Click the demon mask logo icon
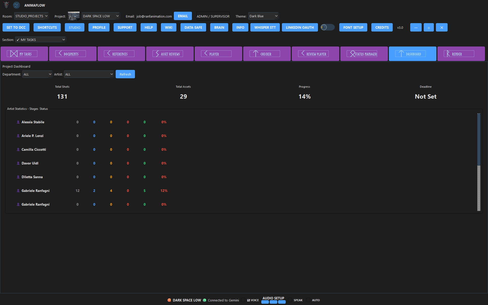This screenshot has width=488, height=305. [x=6, y=5]
